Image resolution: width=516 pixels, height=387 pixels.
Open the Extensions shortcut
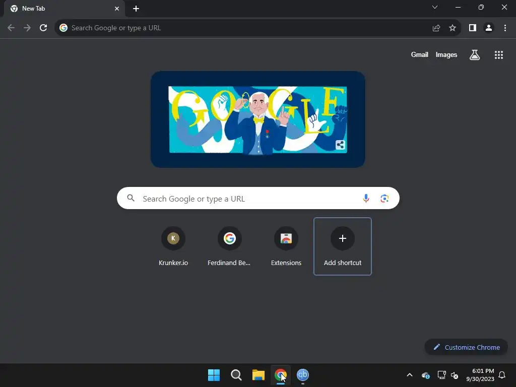286,246
